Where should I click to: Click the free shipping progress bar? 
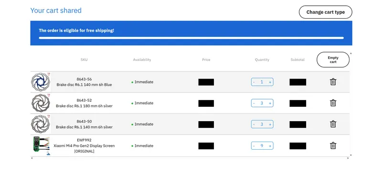point(191,38)
